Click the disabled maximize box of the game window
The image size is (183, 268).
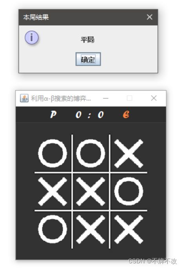(x=129, y=98)
